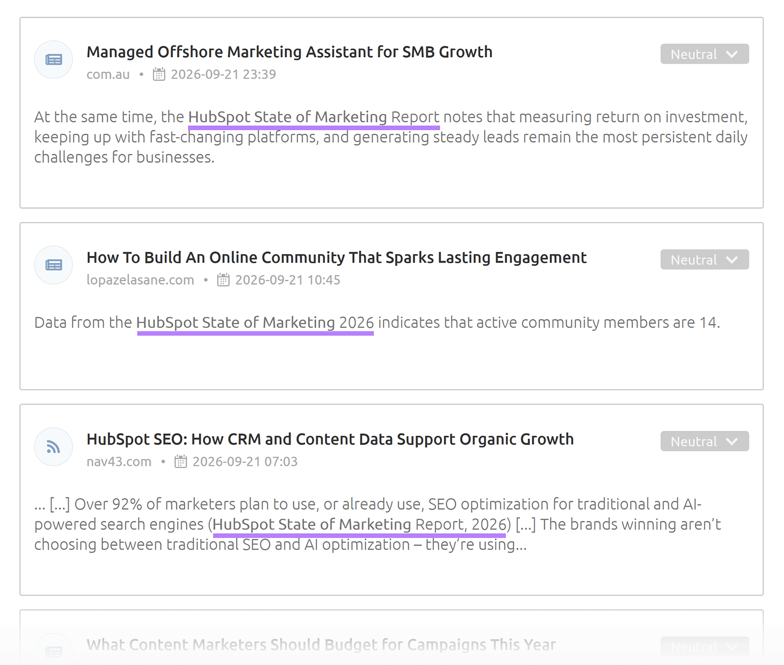Click the calendar icon next to 2026-09-21 10:45
Image resolution: width=784 pixels, height=665 pixels.
tap(223, 280)
